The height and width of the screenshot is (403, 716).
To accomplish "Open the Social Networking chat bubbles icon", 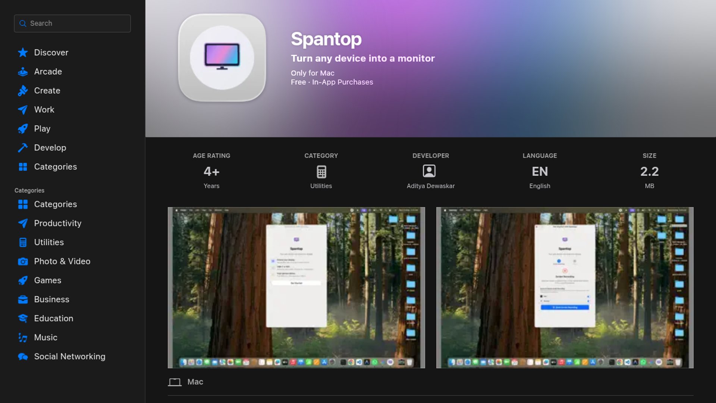I will (23, 357).
